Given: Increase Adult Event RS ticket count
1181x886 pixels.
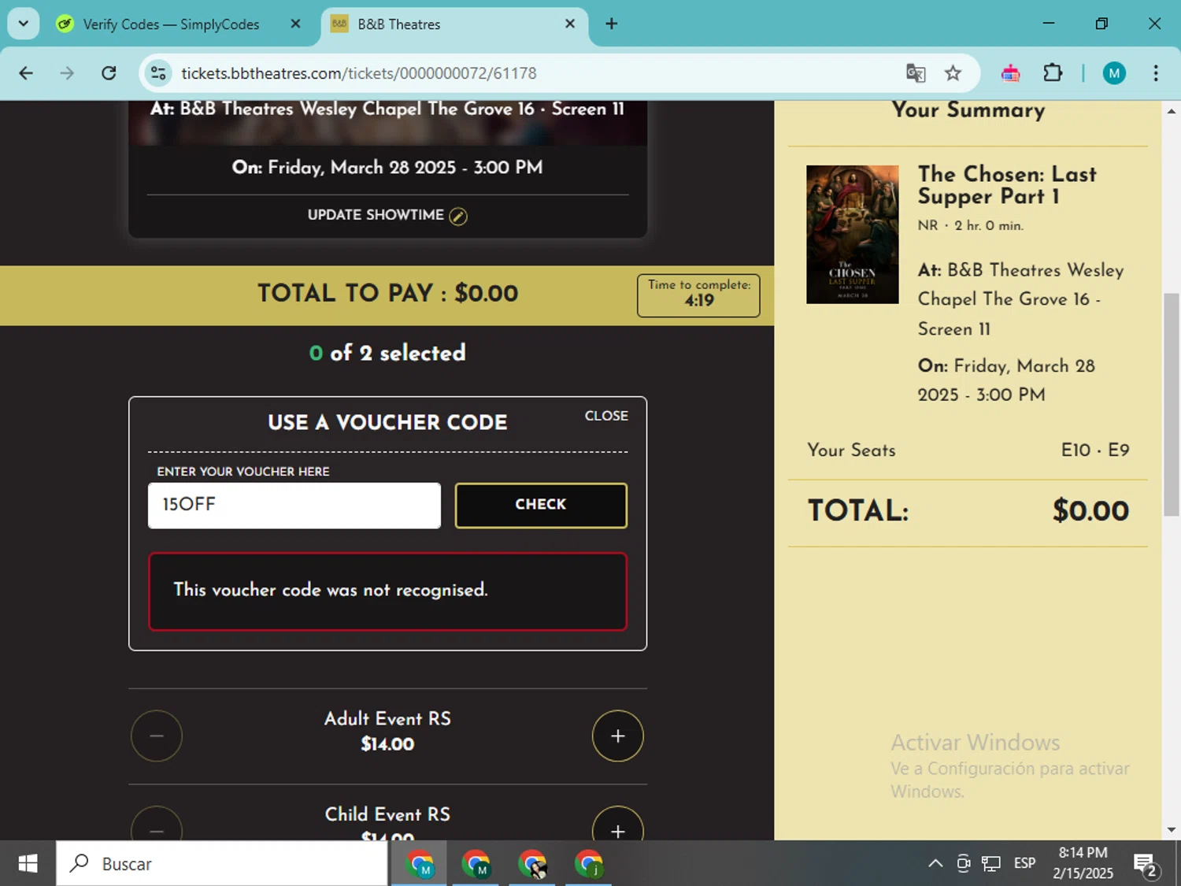Looking at the screenshot, I should pyautogui.click(x=618, y=736).
